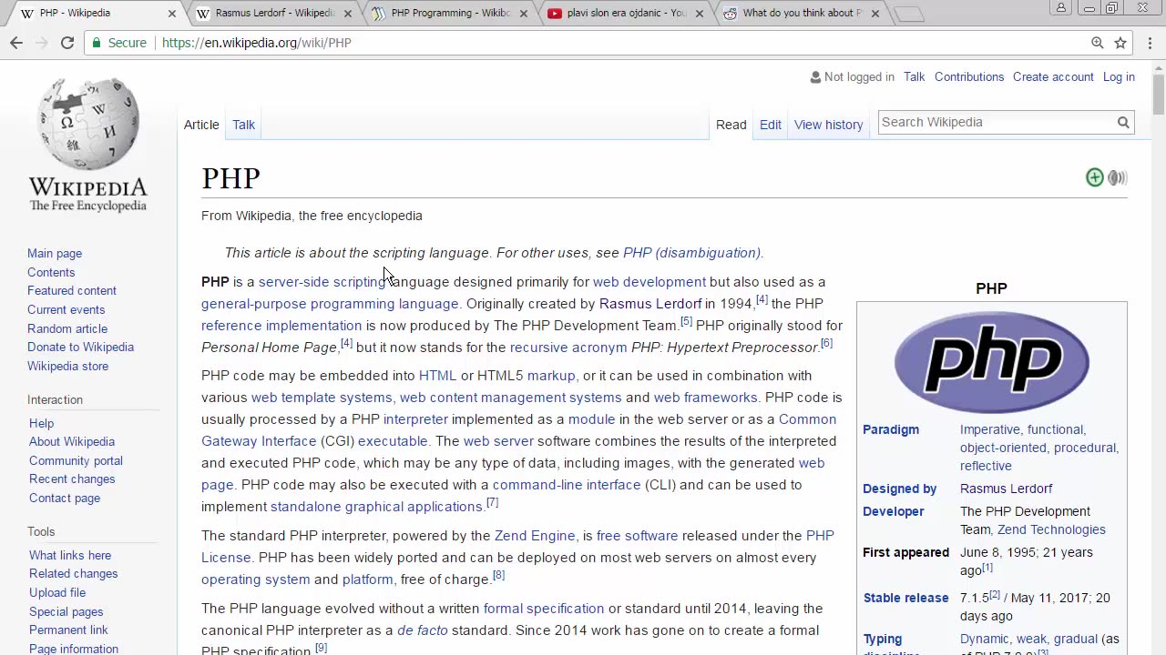Open Zend Technologies link in infobox
The image size is (1166, 655).
pos(1051,529)
